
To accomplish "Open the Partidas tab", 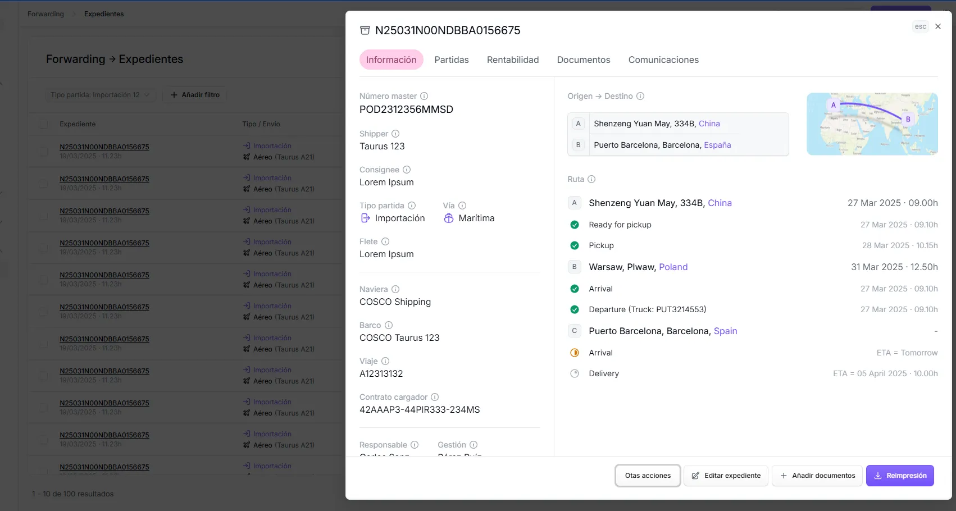I will click(452, 60).
